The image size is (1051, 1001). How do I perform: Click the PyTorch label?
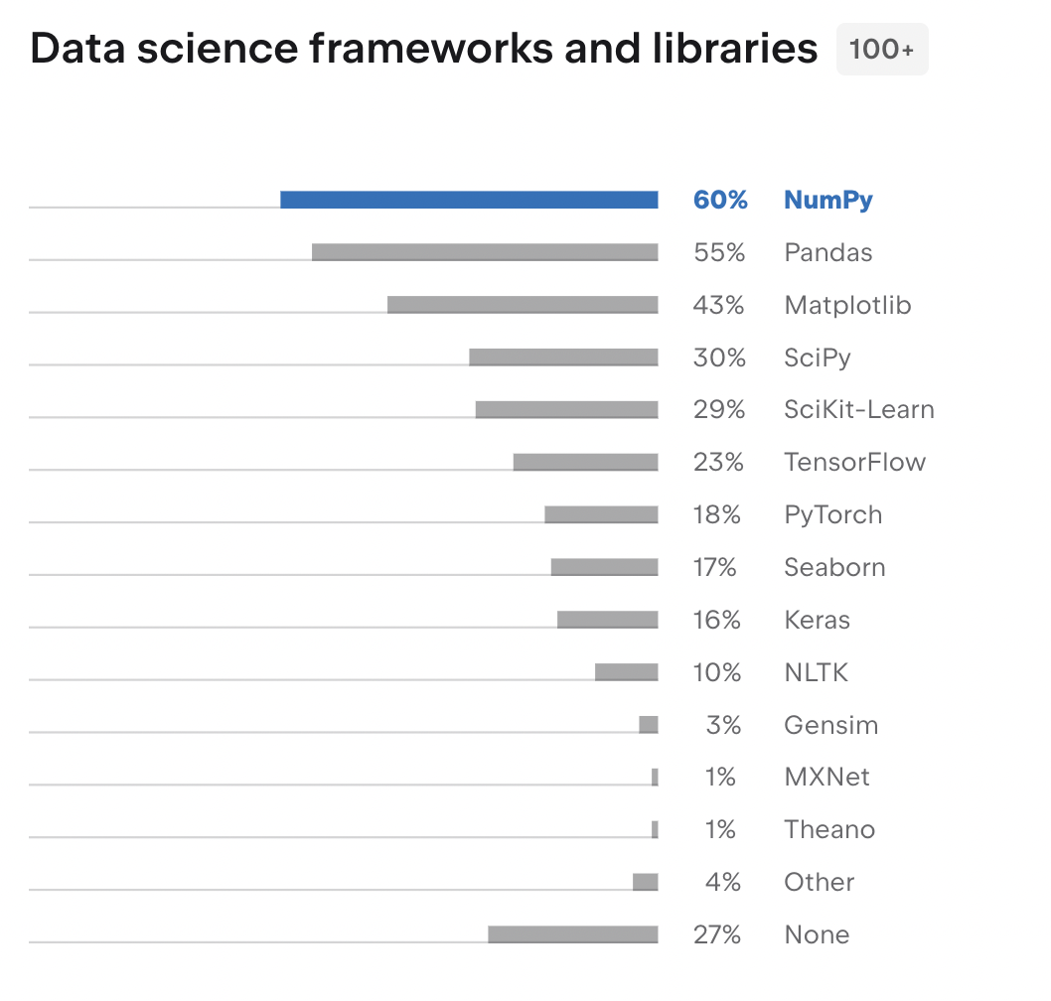click(x=833, y=515)
